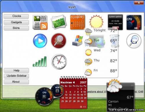The width and height of the screenshot is (145, 112).
Task: Click the Update-Sidebar button
Action: click(x=16, y=76)
